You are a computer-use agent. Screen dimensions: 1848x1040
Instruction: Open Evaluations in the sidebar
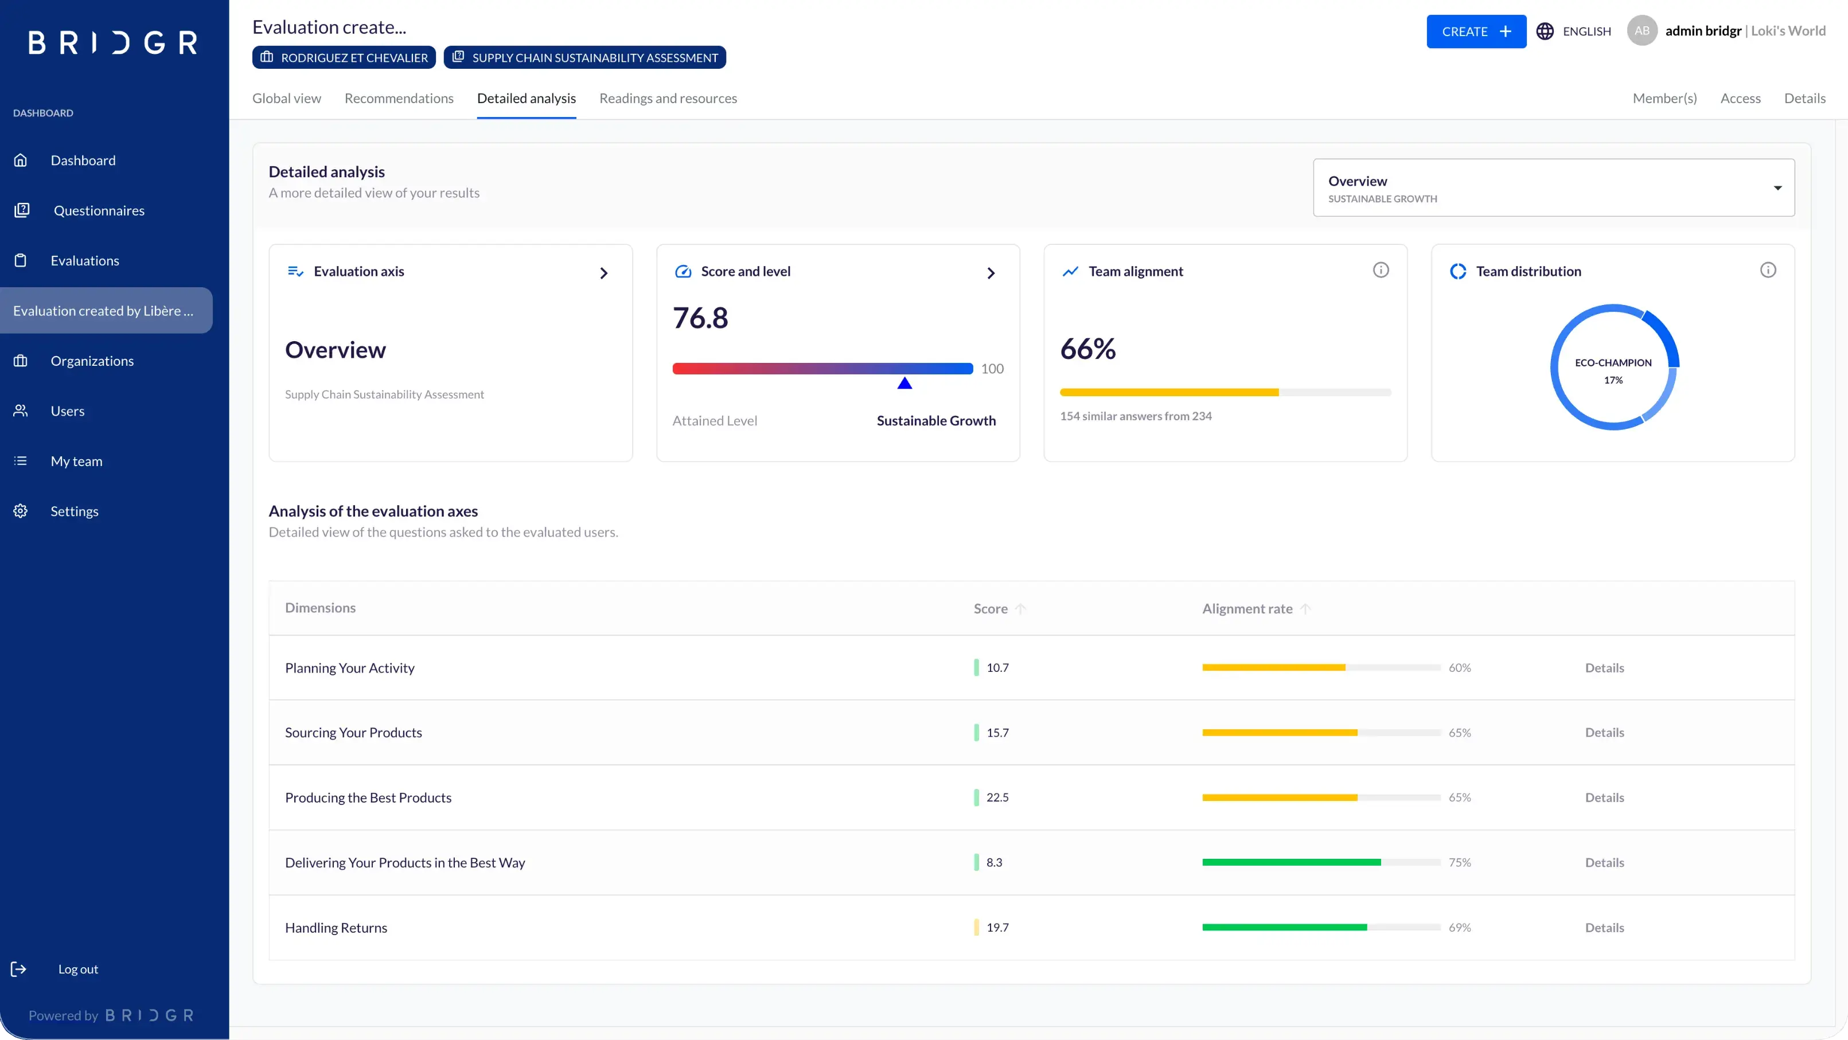[x=85, y=260]
